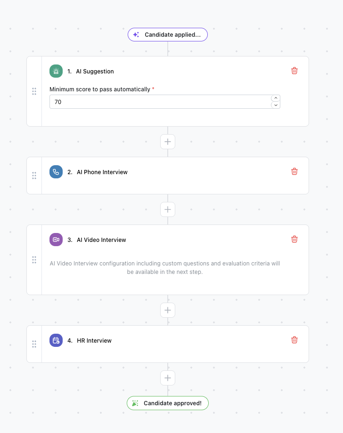Image resolution: width=343 pixels, height=433 pixels.
Task: Remove the HR Interview step with trash icon
Action: 294,340
